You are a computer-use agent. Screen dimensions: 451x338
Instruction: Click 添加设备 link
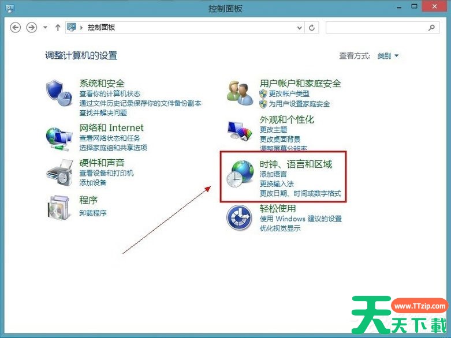click(93, 182)
